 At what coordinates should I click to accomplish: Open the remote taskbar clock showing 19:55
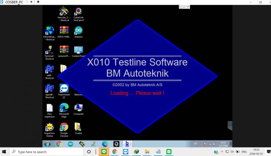[223, 144]
